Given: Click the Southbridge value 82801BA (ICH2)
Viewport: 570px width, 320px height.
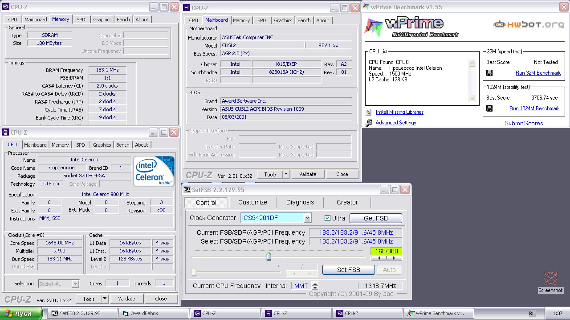Looking at the screenshot, I should (x=286, y=72).
